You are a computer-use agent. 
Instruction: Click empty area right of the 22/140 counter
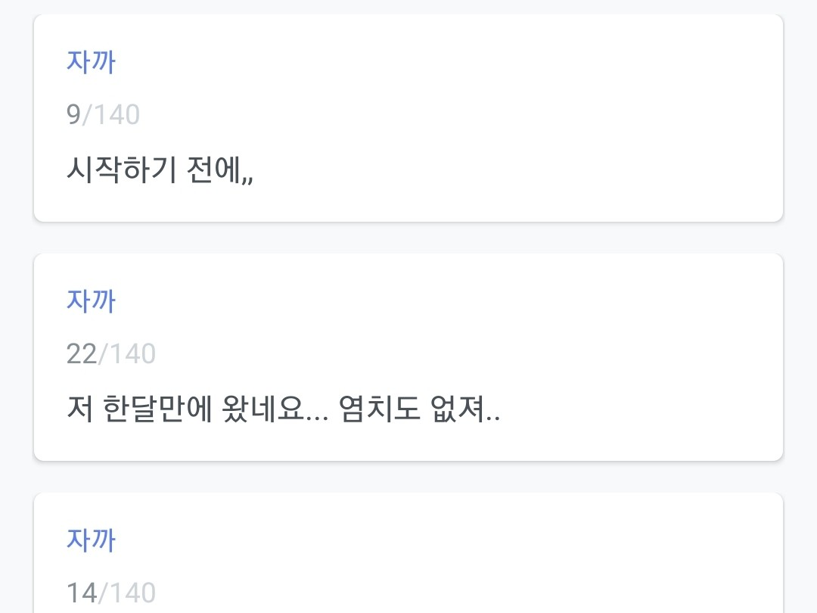pyautogui.click(x=454, y=353)
